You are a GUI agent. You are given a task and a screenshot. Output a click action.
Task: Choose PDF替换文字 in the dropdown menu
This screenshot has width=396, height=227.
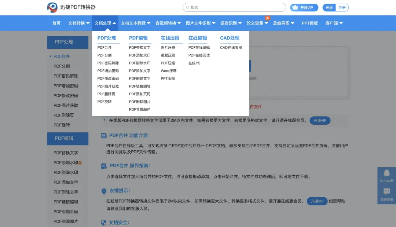pos(140,47)
